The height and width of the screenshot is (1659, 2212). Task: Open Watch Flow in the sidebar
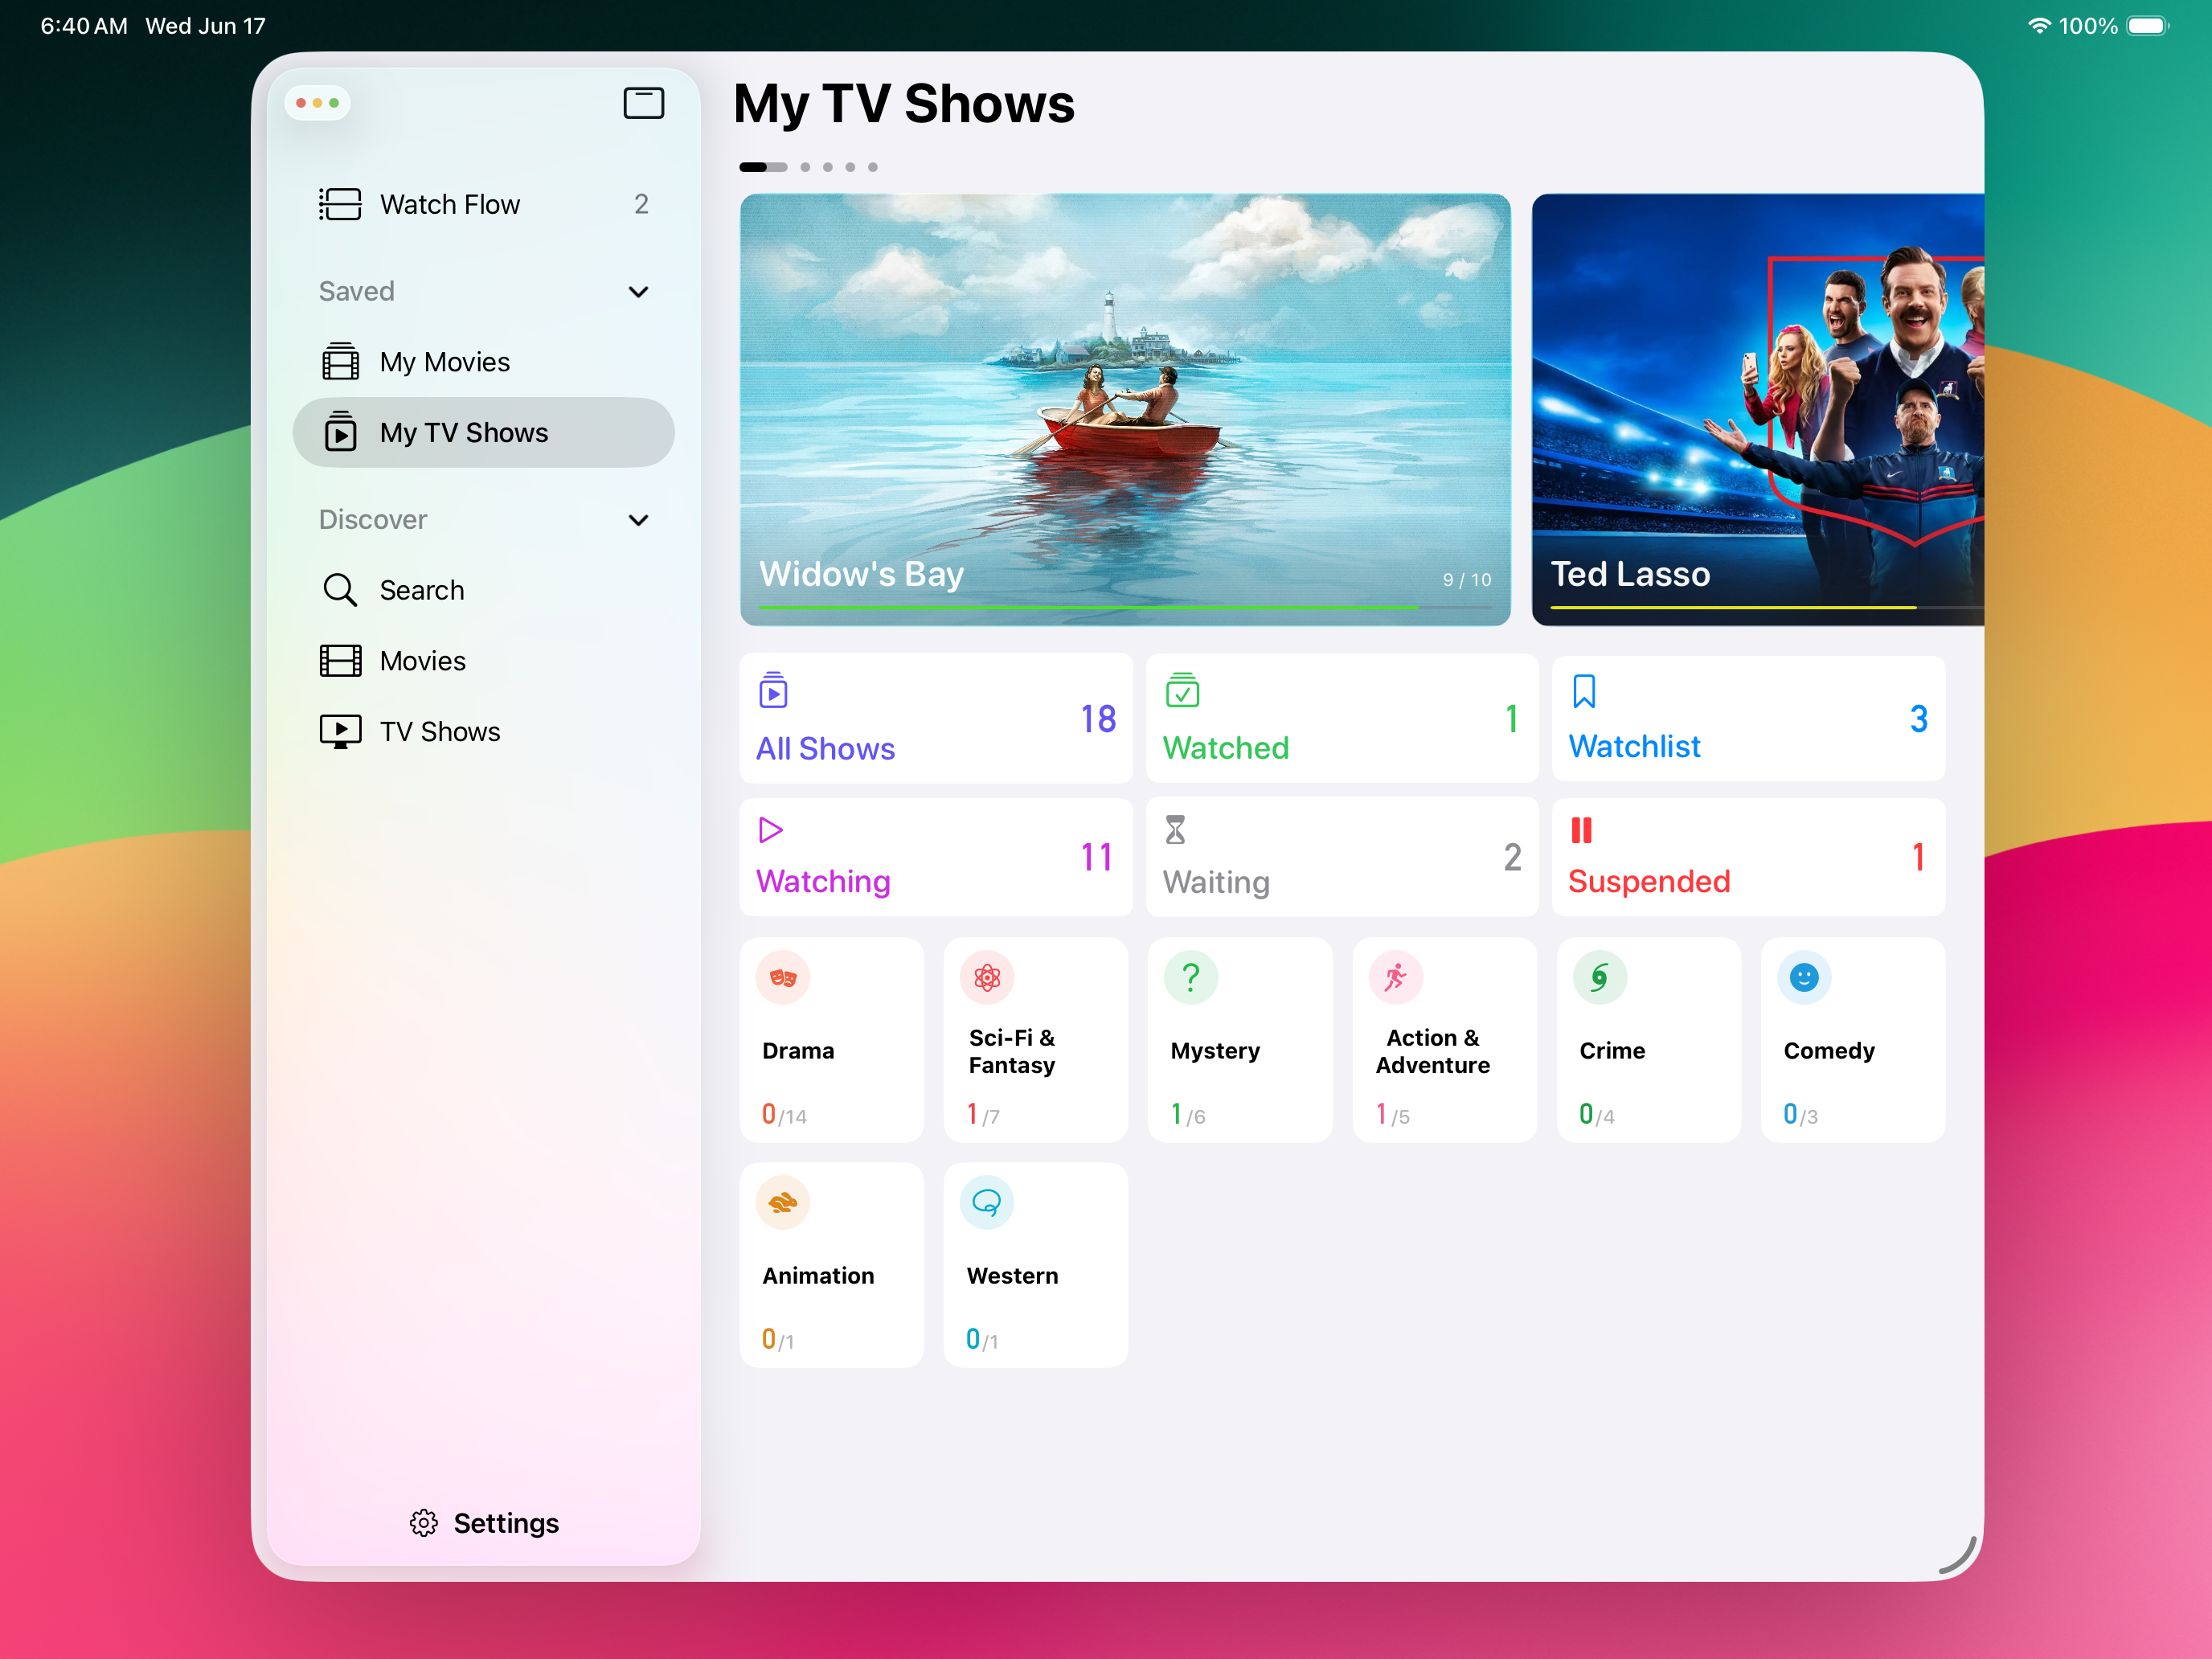pos(484,204)
